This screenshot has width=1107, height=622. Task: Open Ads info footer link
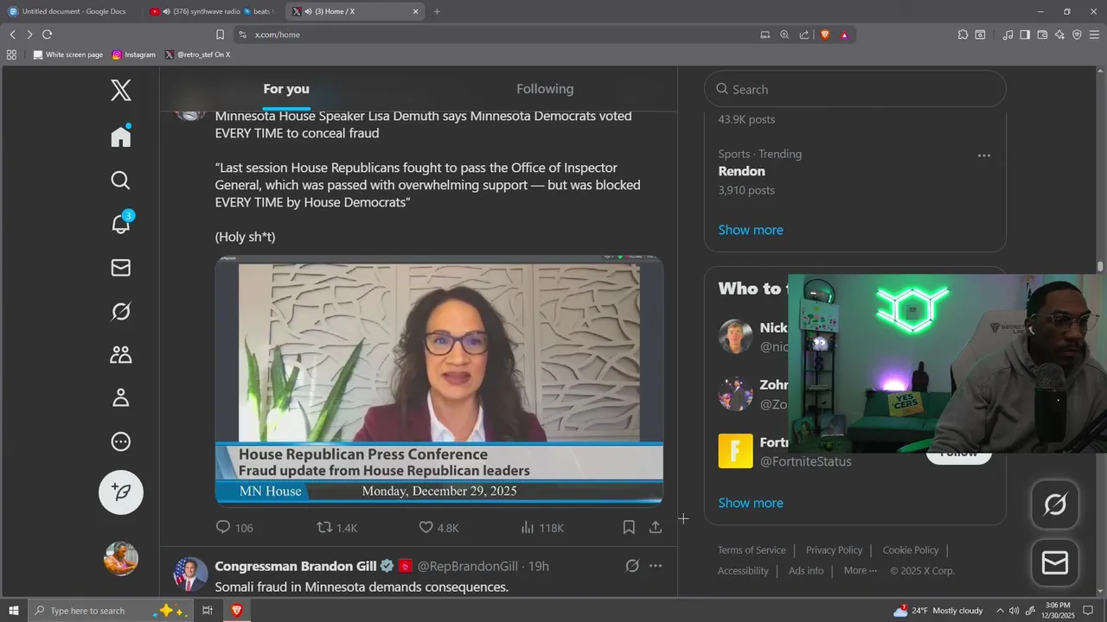806,571
